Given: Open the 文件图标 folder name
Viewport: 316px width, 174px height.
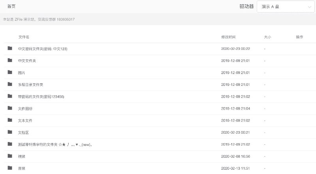Looking at the screenshot, I should click(25, 109).
